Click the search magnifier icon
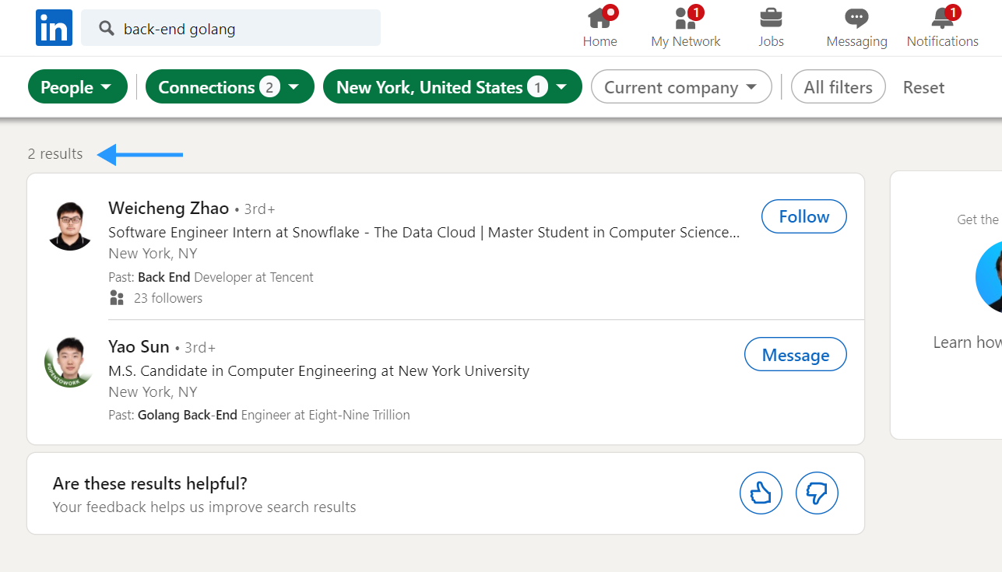This screenshot has height=572, width=1002. pyautogui.click(x=107, y=29)
